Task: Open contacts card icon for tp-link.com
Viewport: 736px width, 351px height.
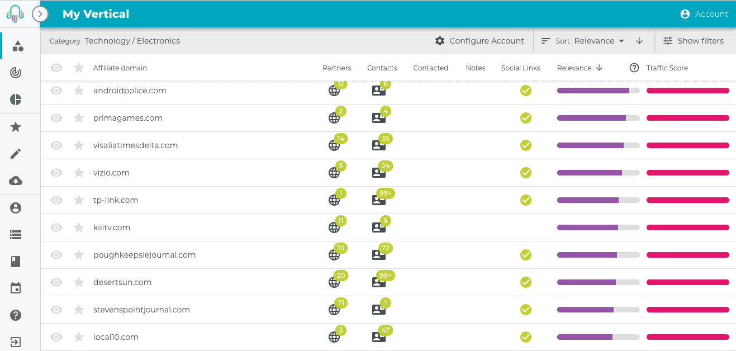Action: click(379, 200)
